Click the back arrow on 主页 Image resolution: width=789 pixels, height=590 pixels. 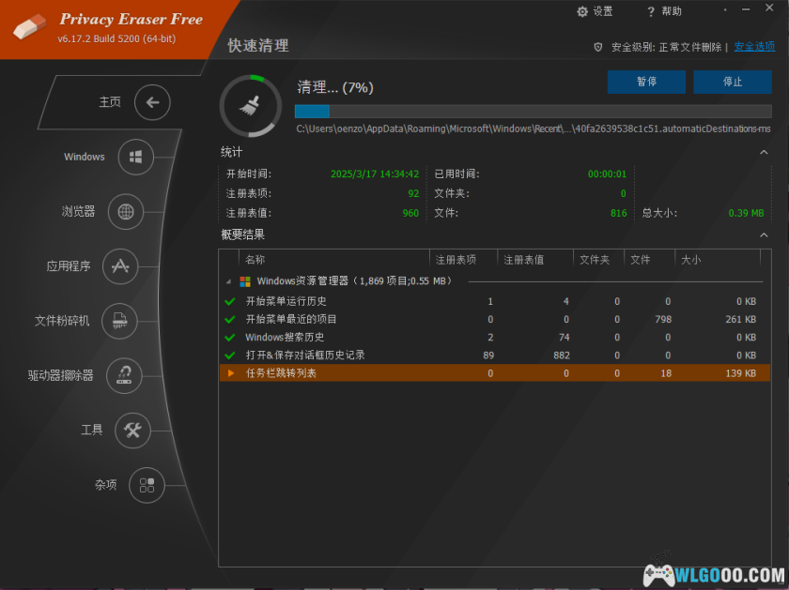[152, 102]
